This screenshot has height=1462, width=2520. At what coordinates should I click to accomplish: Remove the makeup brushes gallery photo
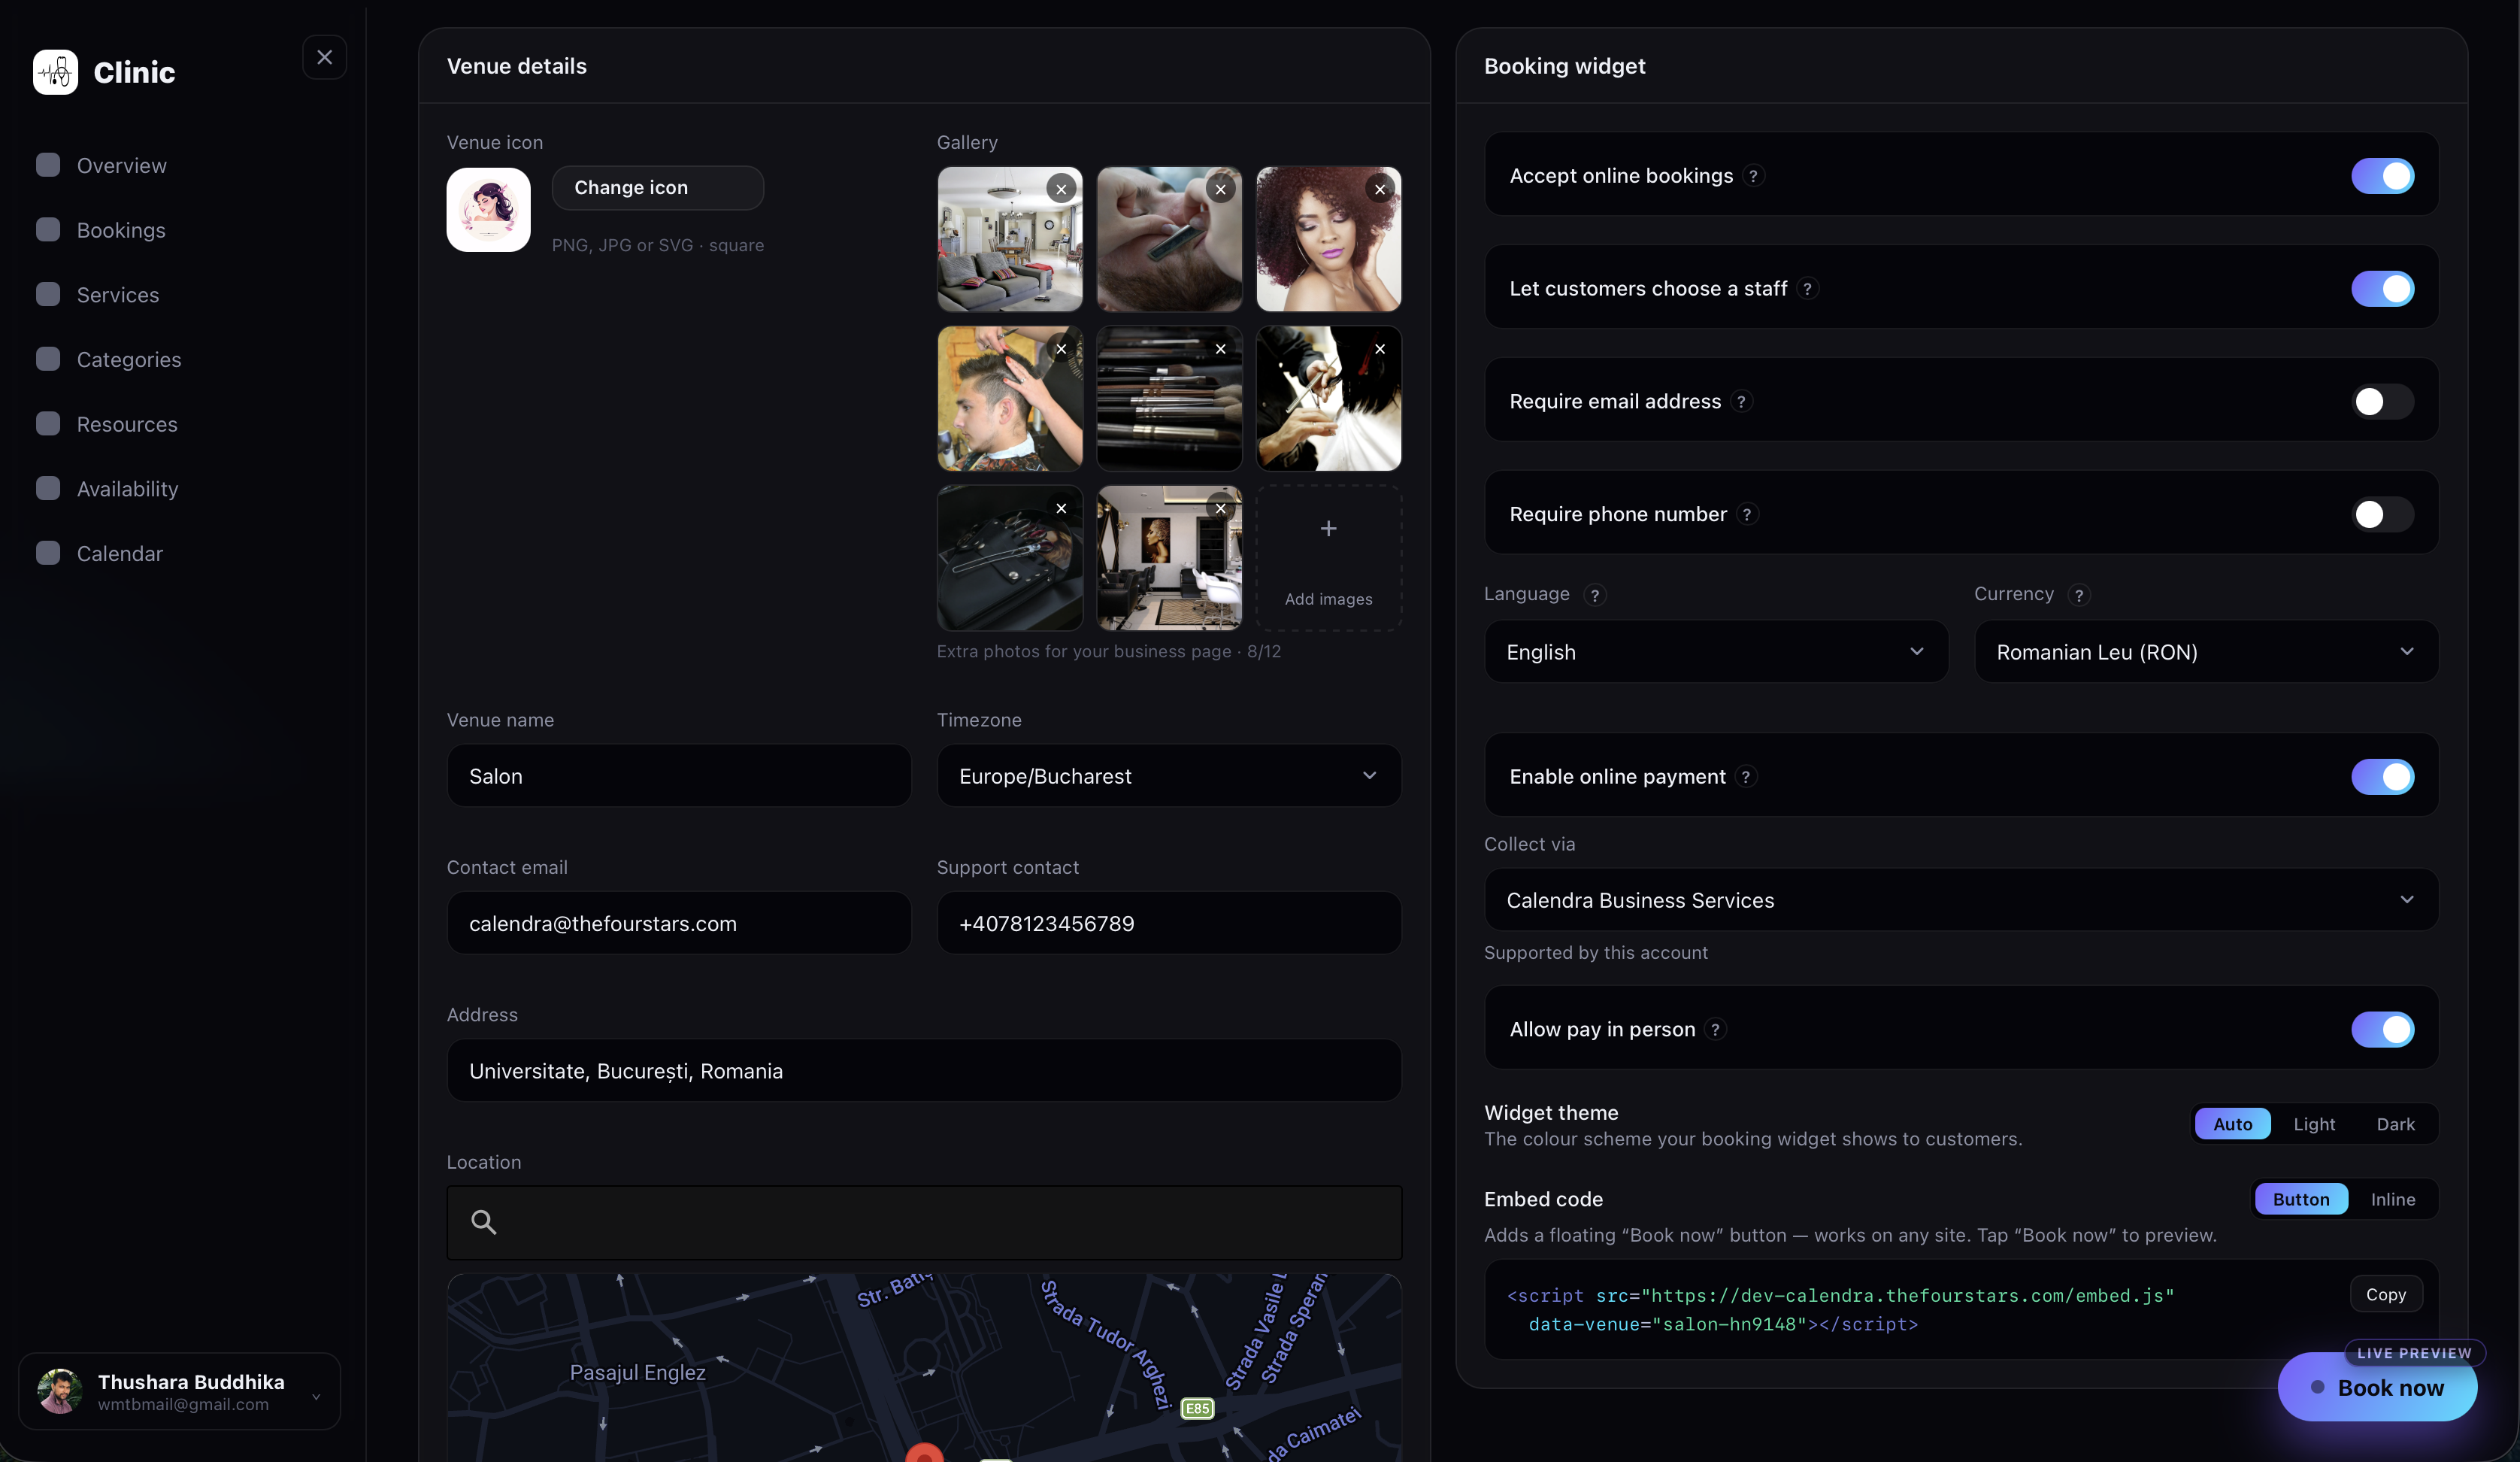[x=1220, y=349]
